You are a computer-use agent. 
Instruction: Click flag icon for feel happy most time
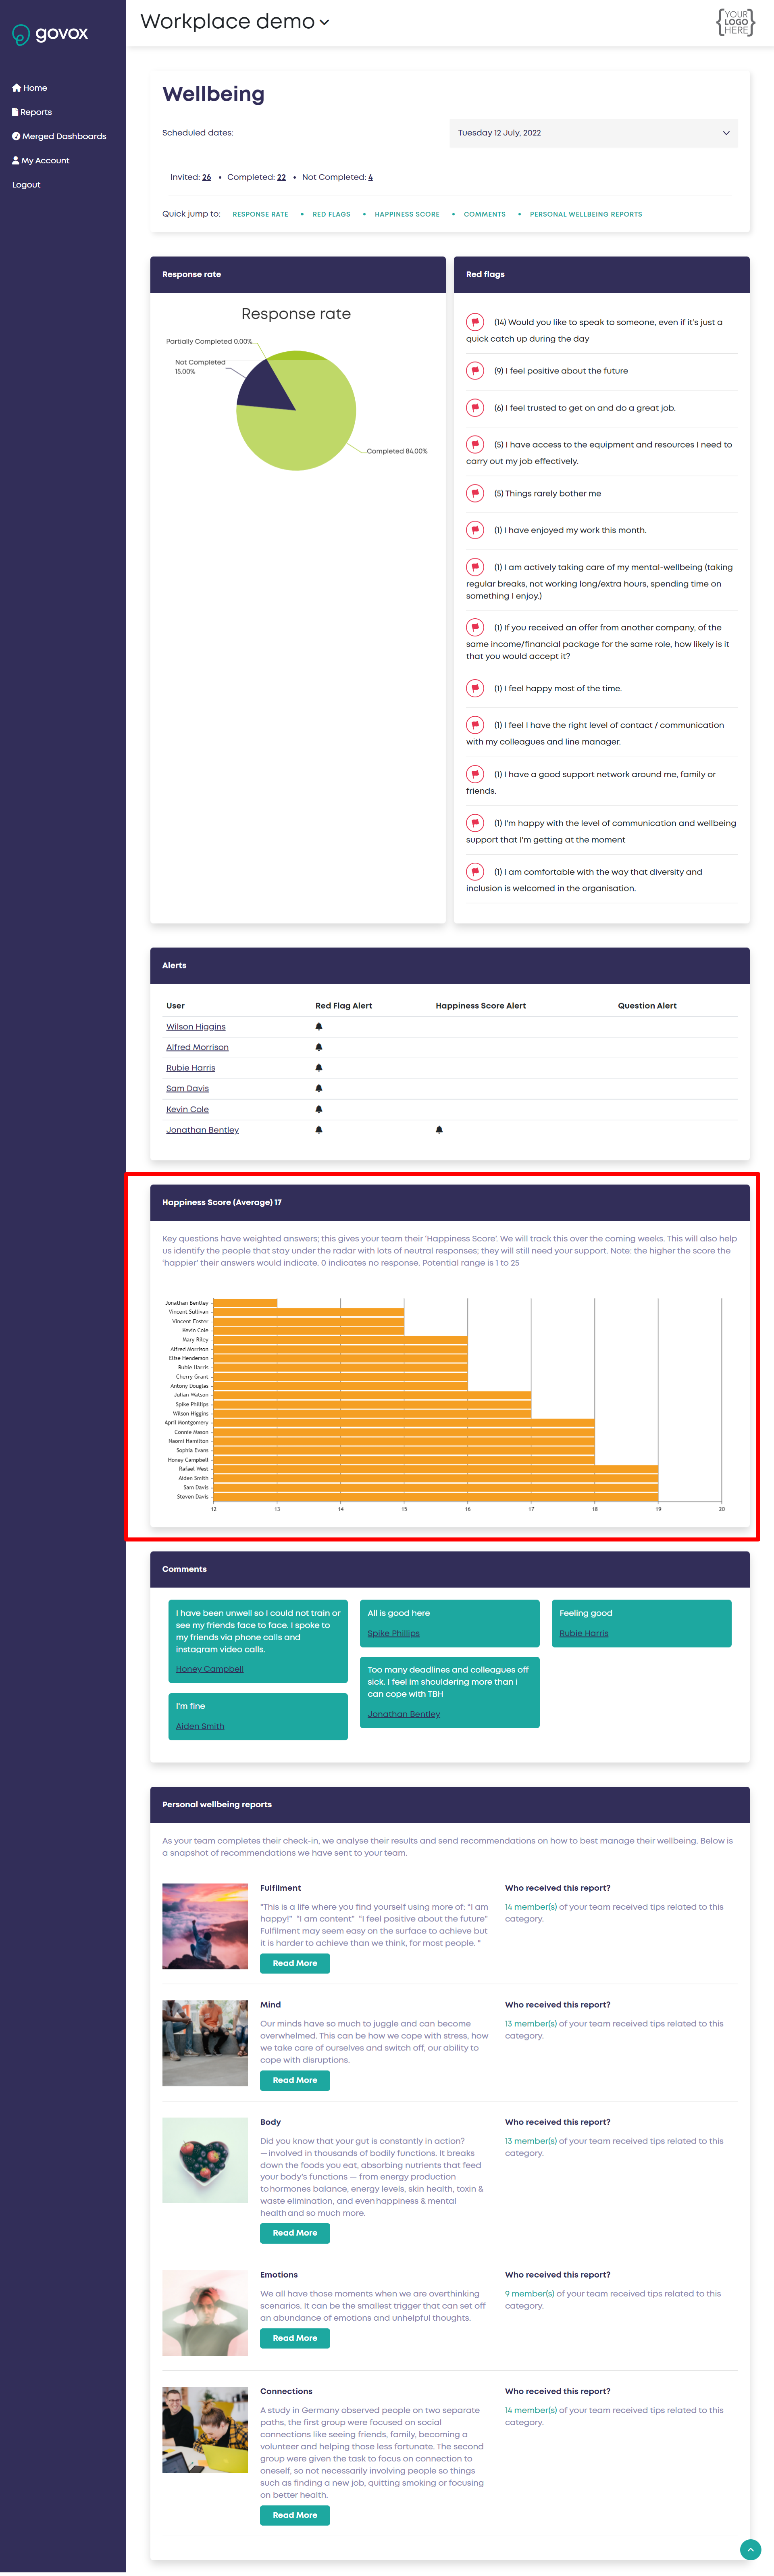[x=475, y=688]
